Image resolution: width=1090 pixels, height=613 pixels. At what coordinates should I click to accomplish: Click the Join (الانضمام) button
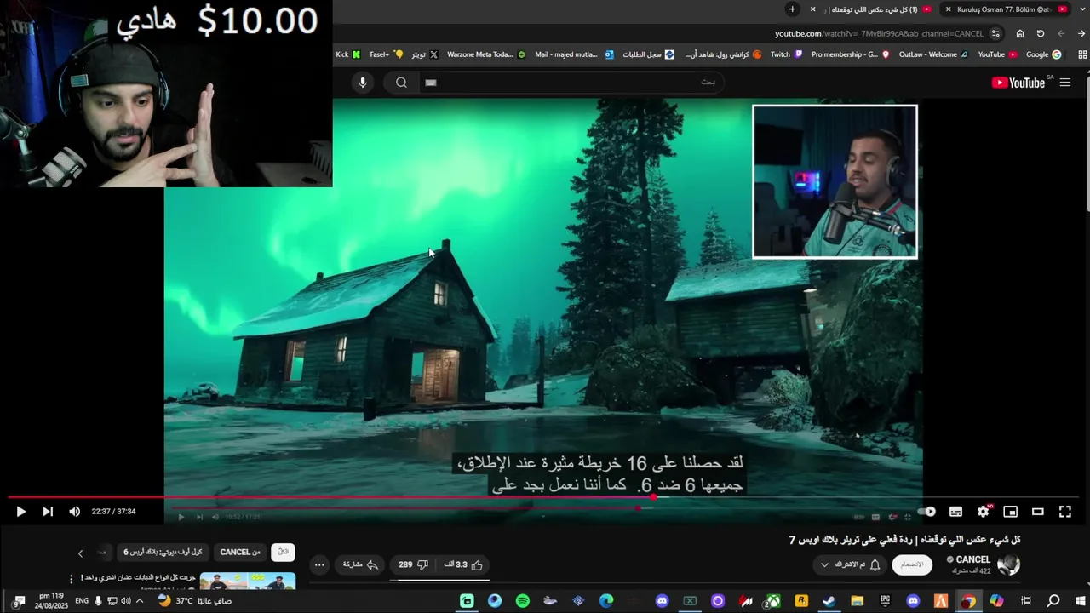912,564
